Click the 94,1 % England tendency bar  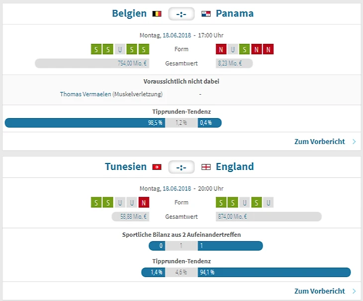pos(274,272)
